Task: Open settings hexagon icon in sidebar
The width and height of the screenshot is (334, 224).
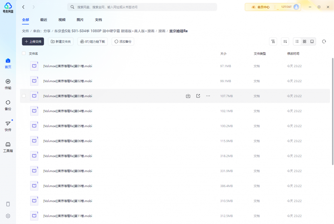Action: coord(8,216)
